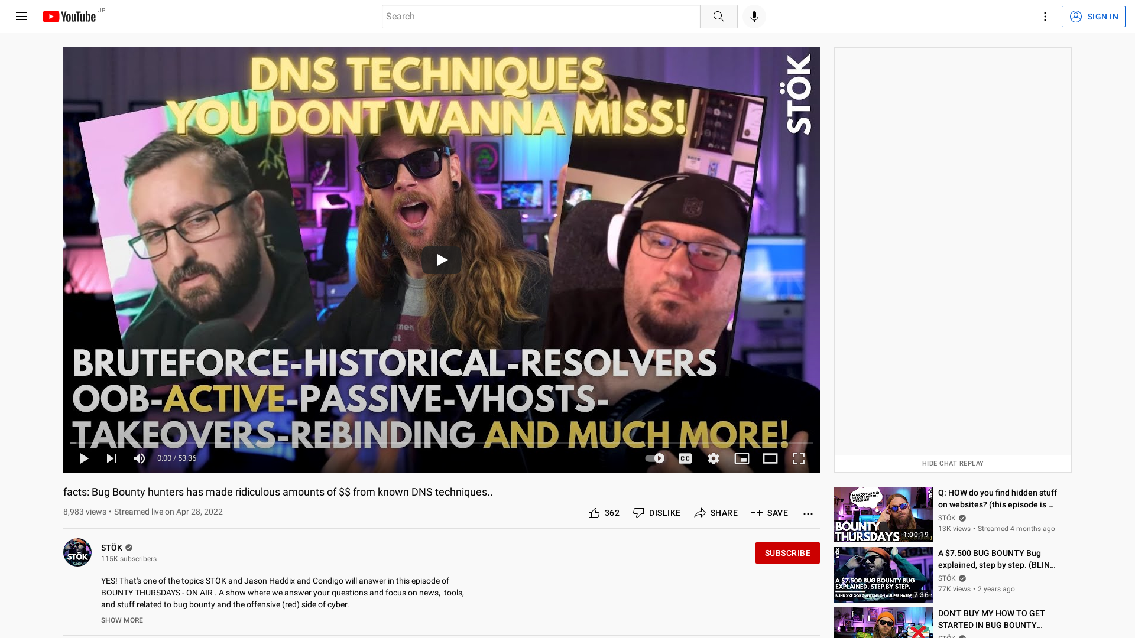The height and width of the screenshot is (638, 1135).
Task: Toggle closed captions CC button
Action: (x=685, y=458)
